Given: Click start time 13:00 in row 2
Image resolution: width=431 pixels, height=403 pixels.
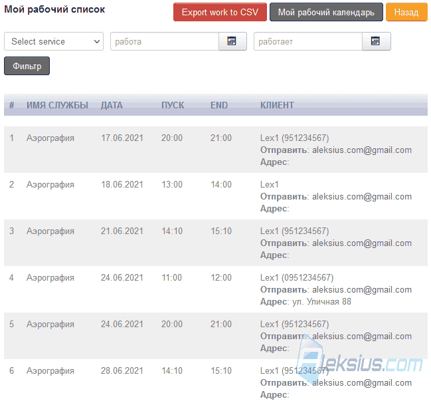Looking at the screenshot, I should [x=172, y=184].
